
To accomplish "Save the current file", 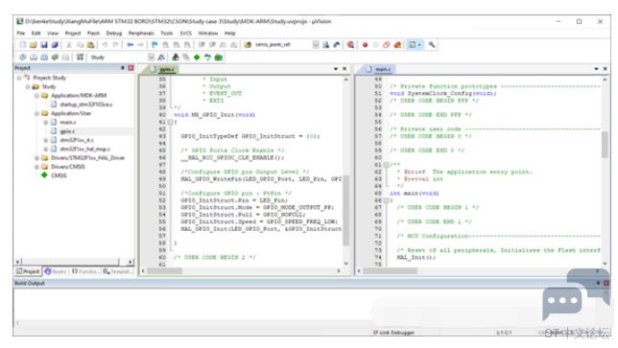I will tap(44, 45).
